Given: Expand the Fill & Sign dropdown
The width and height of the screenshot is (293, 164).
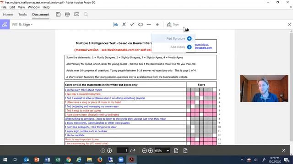Looking at the screenshot, I should tap(22, 24).
